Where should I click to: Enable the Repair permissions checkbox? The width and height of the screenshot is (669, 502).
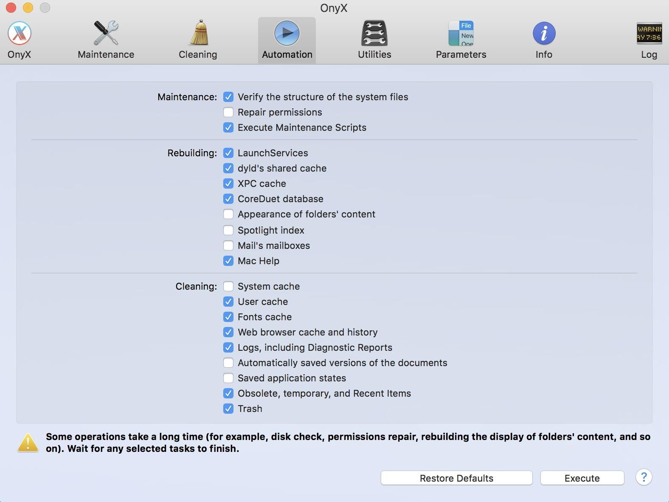pos(228,112)
